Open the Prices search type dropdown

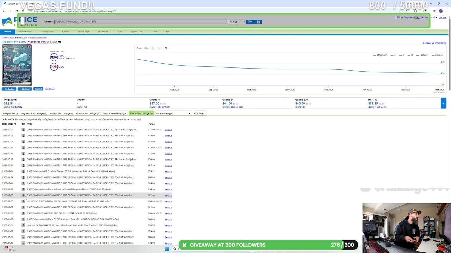coord(237,22)
